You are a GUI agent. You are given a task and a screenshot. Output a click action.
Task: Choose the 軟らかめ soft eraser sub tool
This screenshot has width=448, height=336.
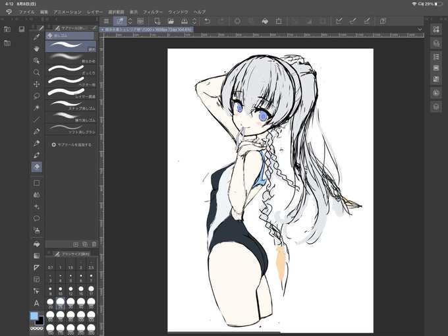coord(71,58)
